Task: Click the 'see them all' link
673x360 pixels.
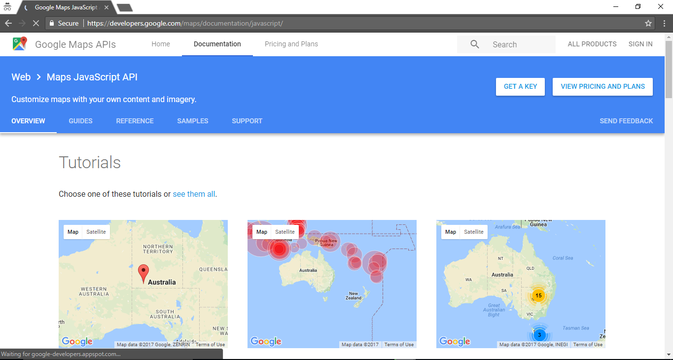Action: [x=194, y=194]
